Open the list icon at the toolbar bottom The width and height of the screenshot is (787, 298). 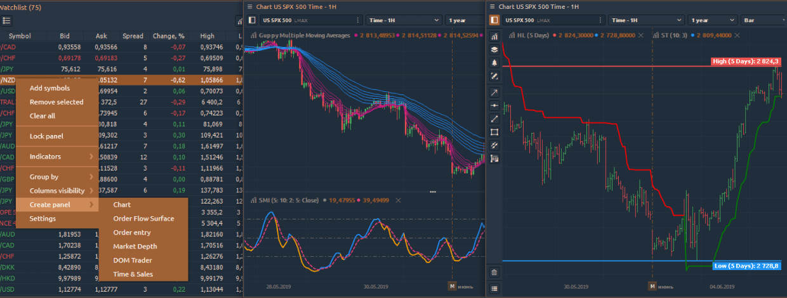(x=494, y=288)
